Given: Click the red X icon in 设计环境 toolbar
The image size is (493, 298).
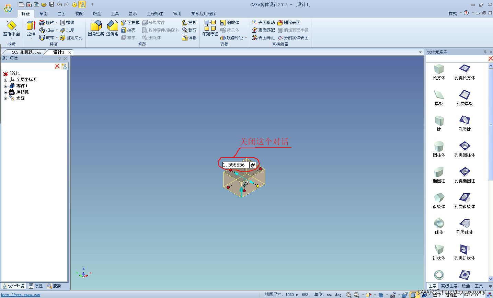Looking at the screenshot, I should 57,66.
